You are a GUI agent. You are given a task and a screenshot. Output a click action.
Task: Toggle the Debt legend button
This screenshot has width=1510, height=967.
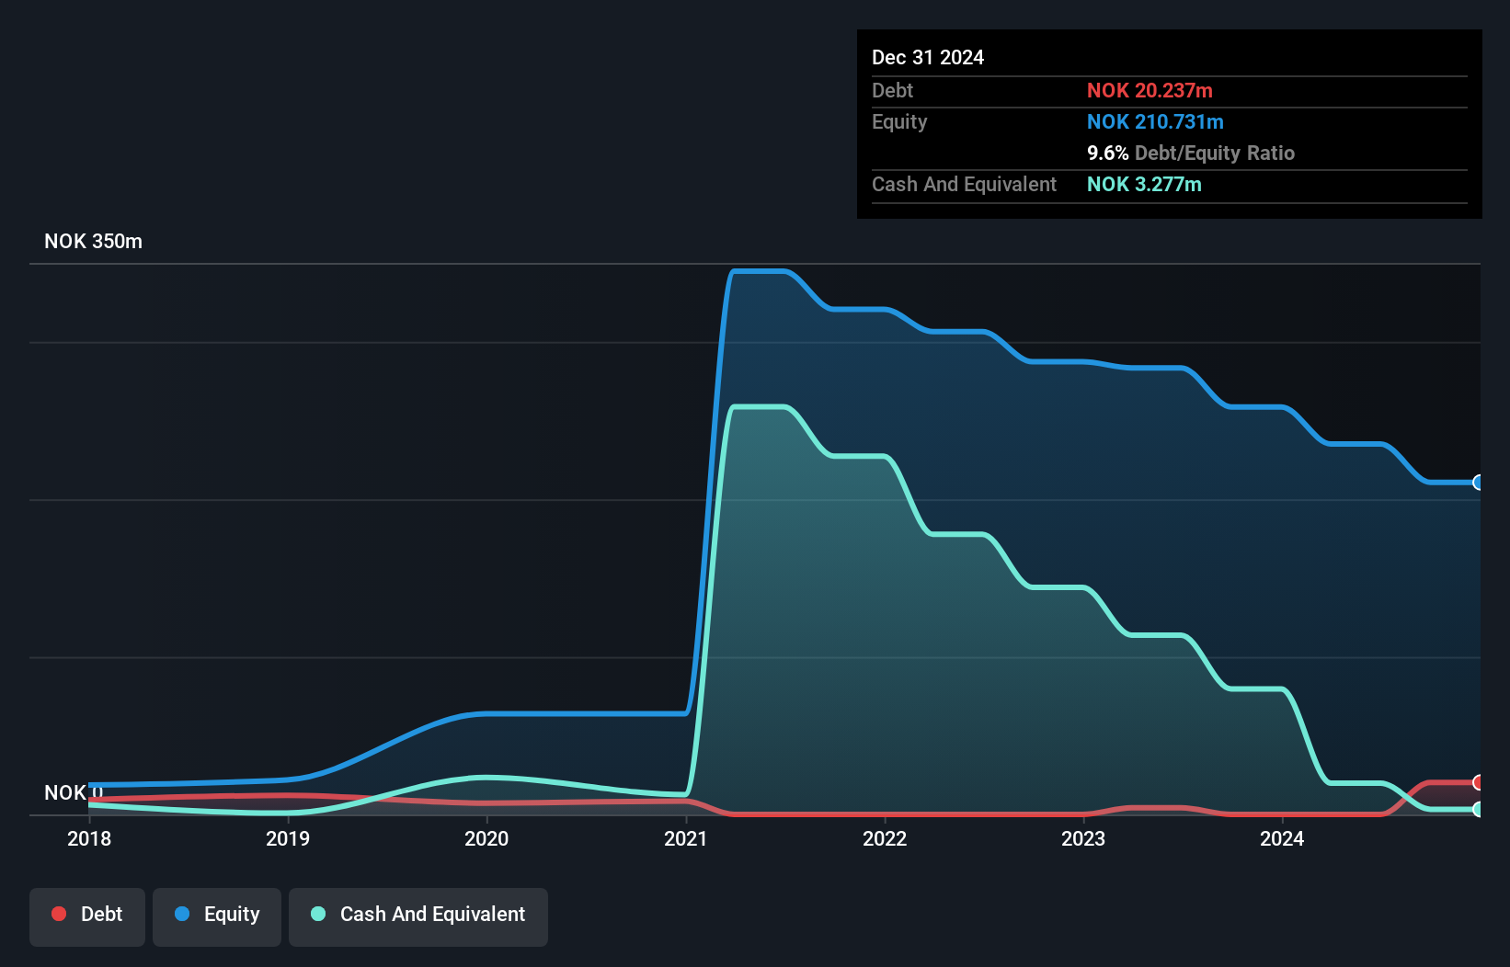pos(87,916)
